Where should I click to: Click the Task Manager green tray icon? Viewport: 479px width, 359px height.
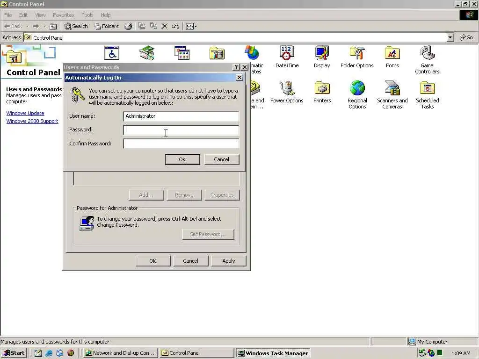(439, 353)
